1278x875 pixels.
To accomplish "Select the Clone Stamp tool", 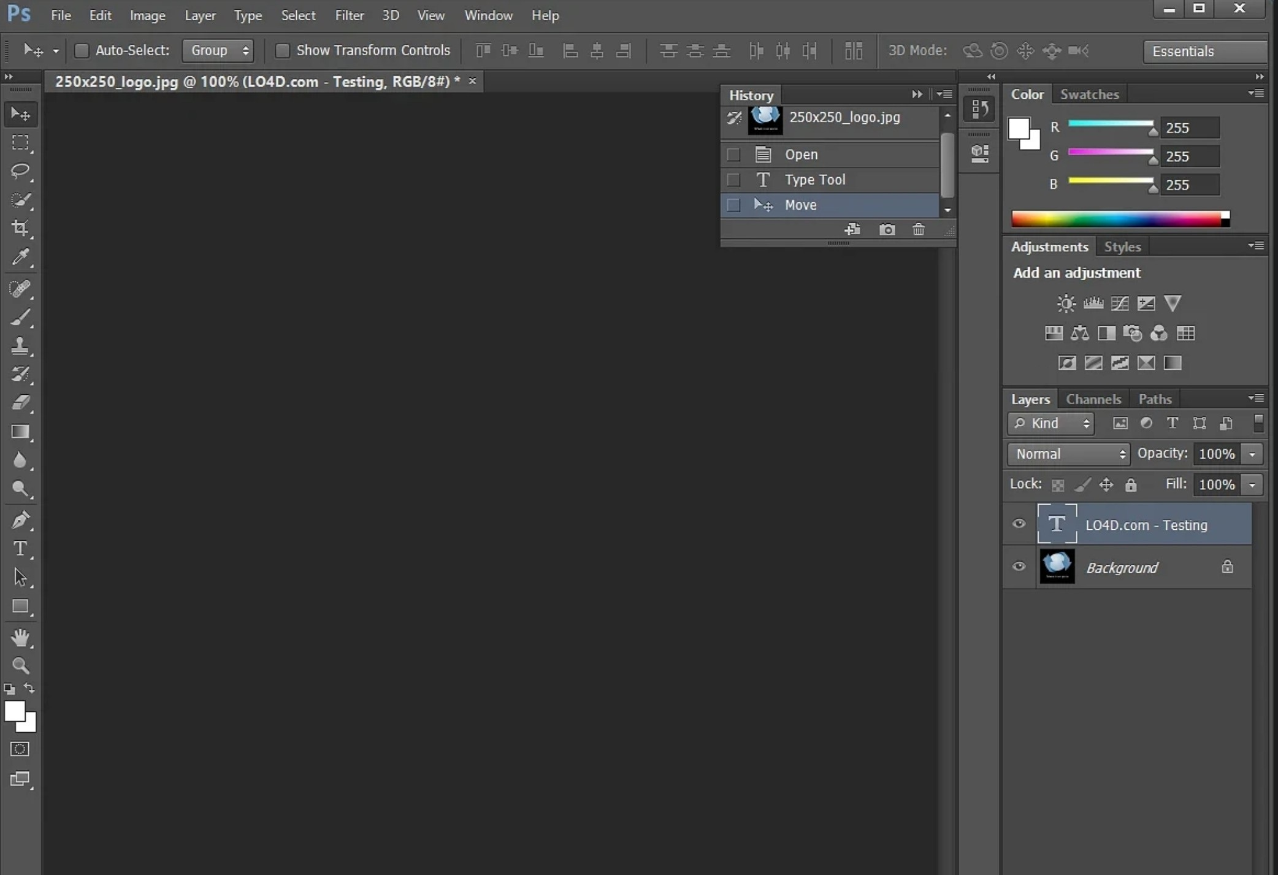I will coord(20,345).
